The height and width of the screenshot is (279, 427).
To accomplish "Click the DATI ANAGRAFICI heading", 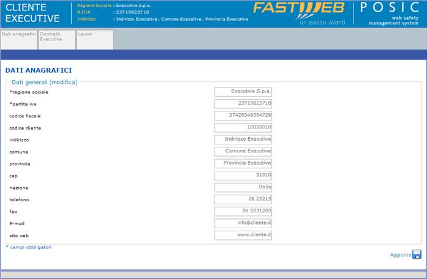I will (x=39, y=70).
